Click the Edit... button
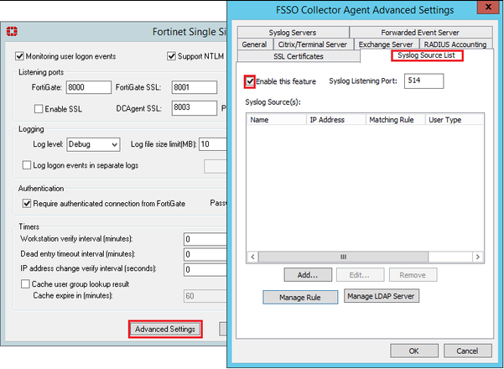Viewport: 504px width, 369px height. [360, 275]
